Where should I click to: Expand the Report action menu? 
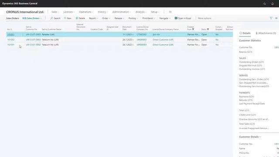(x=93, y=18)
